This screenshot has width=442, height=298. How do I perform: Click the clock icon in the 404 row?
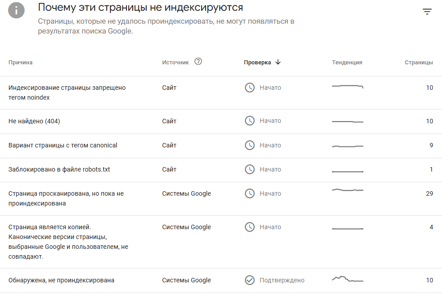(250, 121)
